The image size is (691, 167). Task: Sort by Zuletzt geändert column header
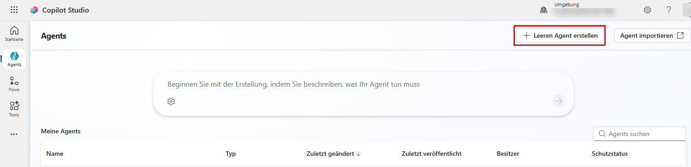tap(334, 154)
